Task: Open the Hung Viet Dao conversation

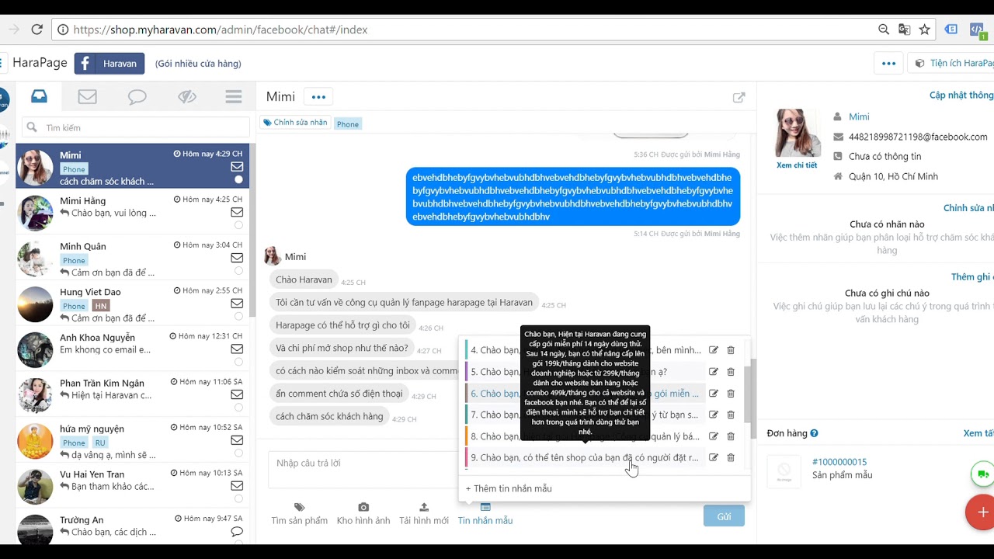Action: tap(132, 303)
